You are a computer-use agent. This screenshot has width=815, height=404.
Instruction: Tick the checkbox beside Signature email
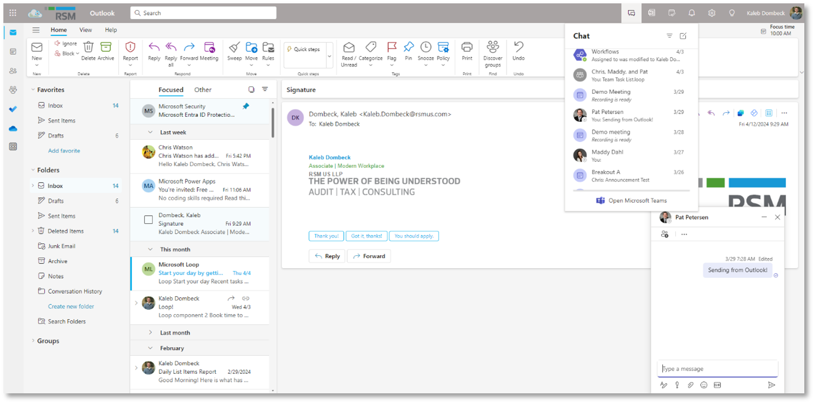(x=148, y=220)
